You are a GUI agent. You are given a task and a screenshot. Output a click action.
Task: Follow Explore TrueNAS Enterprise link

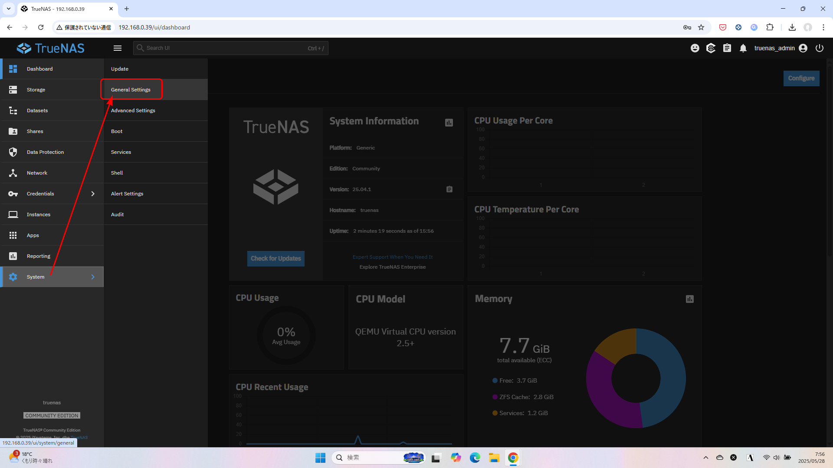(x=393, y=267)
